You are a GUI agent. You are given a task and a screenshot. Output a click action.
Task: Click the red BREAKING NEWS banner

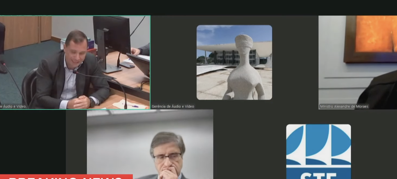click(x=66, y=177)
